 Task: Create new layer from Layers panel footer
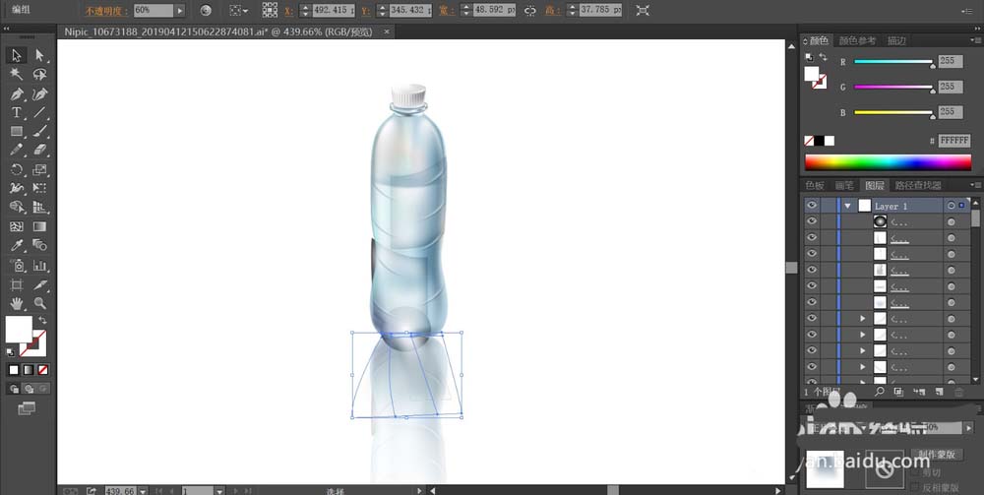point(939,392)
